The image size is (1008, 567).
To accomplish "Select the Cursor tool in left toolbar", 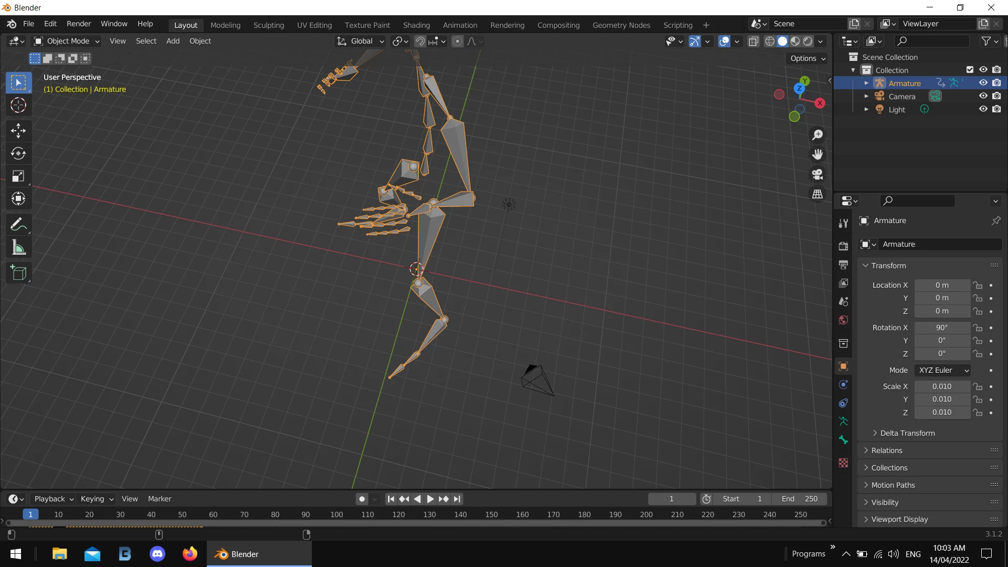I will [x=18, y=106].
